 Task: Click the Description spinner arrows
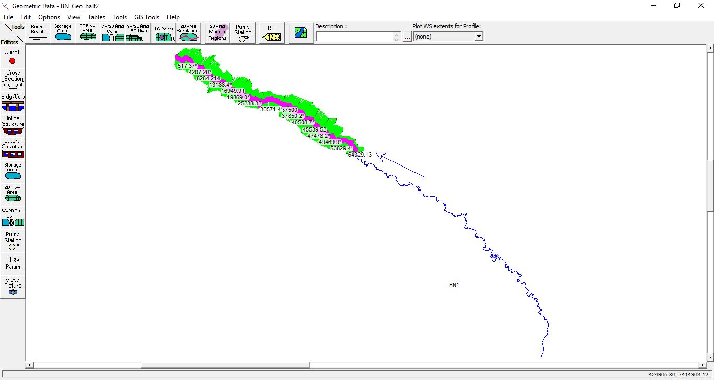click(397, 37)
